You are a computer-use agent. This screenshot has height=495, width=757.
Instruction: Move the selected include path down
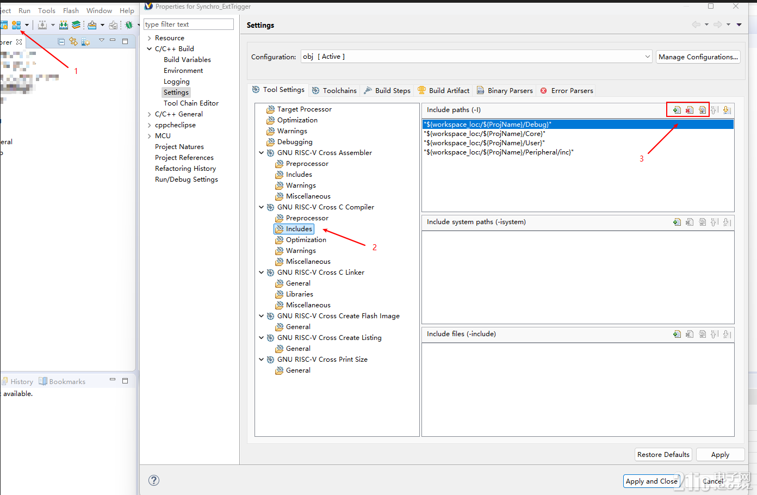(x=727, y=110)
